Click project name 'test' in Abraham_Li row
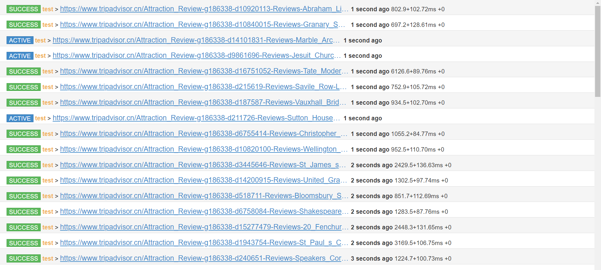 [48, 9]
